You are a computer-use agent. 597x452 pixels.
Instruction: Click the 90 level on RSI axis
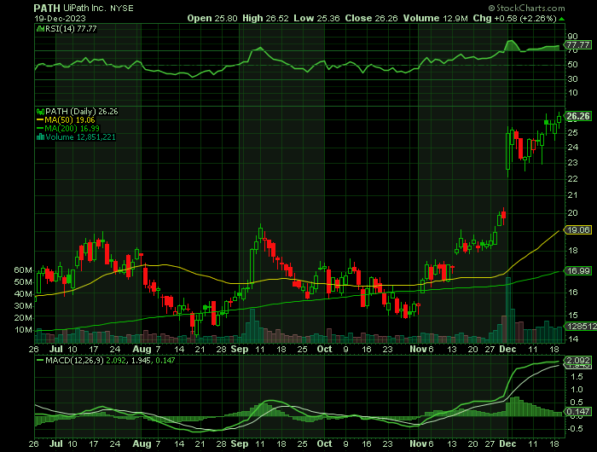point(572,37)
